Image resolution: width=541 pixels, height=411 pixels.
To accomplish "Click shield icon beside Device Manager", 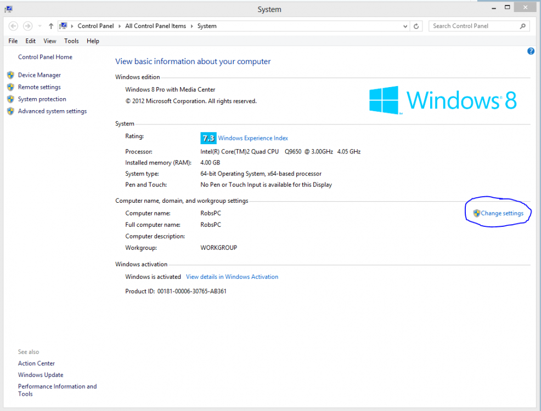I will pos(10,75).
